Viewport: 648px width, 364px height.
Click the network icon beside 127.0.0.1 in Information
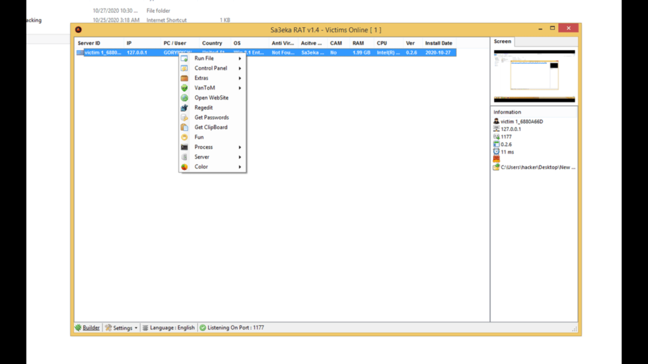tap(496, 129)
